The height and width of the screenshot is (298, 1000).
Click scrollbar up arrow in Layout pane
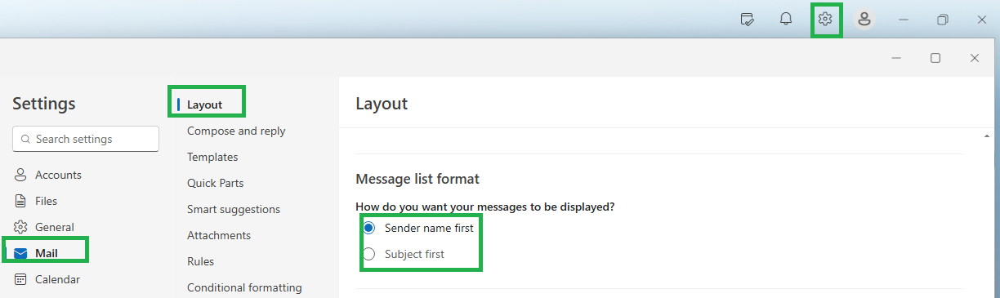pos(987,136)
